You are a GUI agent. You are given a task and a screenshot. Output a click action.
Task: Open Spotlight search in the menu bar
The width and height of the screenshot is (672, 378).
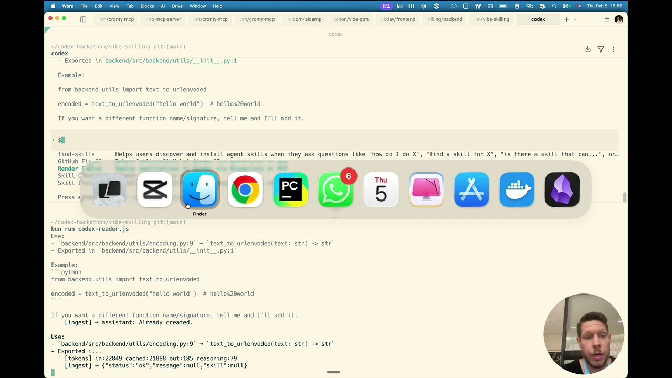pyautogui.click(x=554, y=6)
